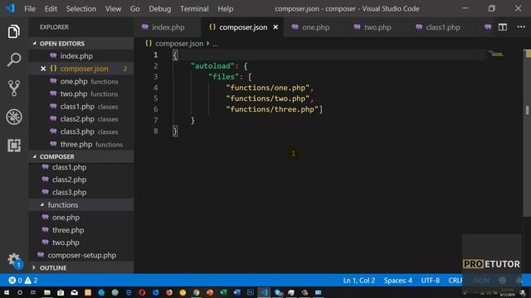
Task: Open the Extensions view icon
Action: click(x=13, y=146)
